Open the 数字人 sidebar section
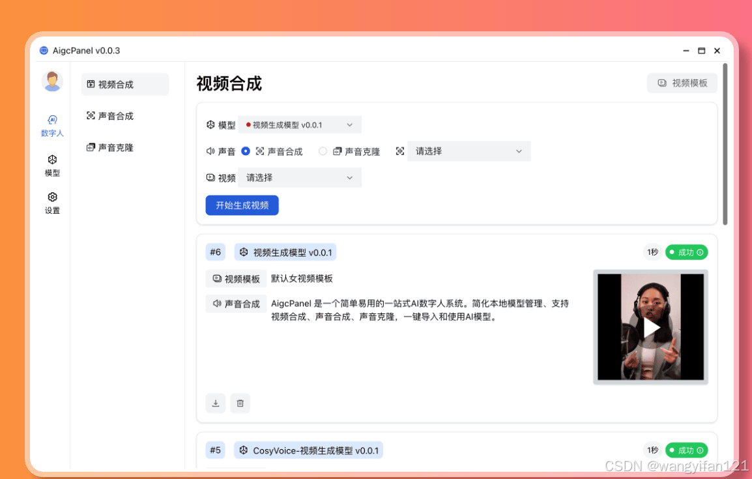 click(52, 126)
